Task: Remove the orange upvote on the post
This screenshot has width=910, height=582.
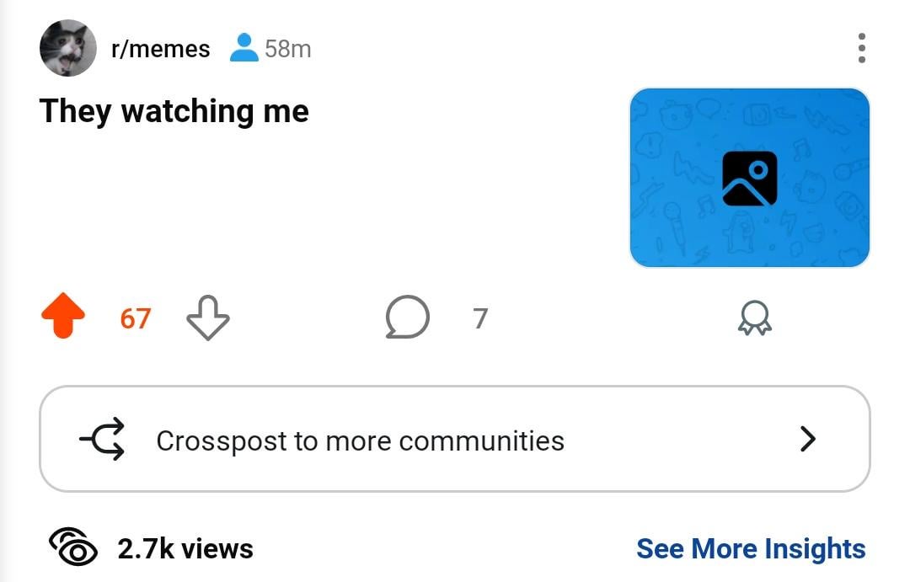Action: tap(63, 316)
